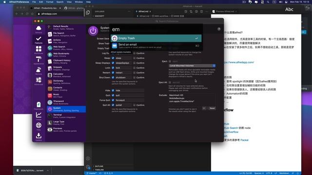Select 1Password feature
The image size is (312, 175).
click(66, 103)
